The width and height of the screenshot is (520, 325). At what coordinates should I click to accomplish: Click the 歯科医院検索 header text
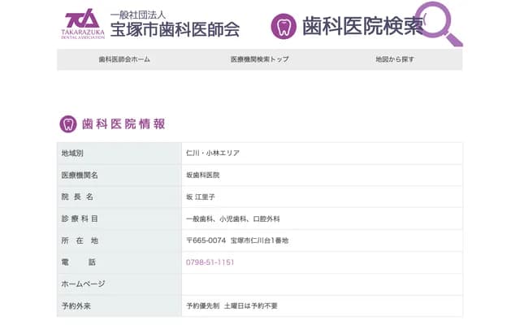click(x=362, y=26)
